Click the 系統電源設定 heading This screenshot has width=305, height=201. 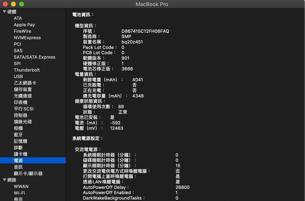coord(88,138)
